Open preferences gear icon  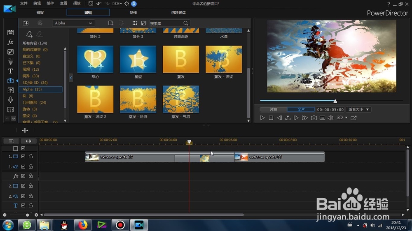point(126,4)
